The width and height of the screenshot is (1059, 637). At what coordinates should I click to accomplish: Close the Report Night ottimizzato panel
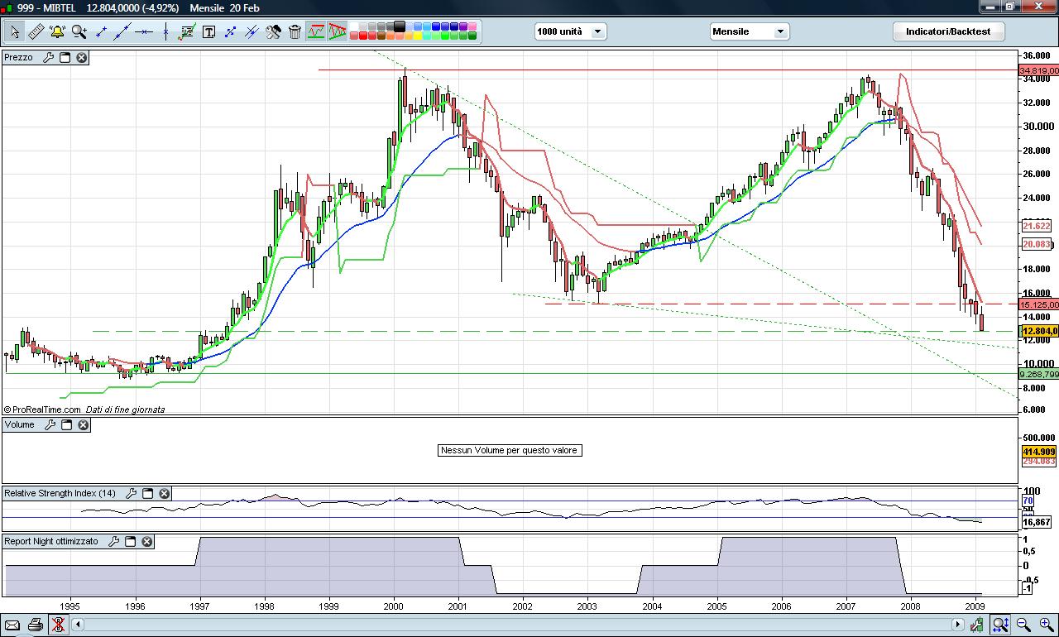pos(146,542)
